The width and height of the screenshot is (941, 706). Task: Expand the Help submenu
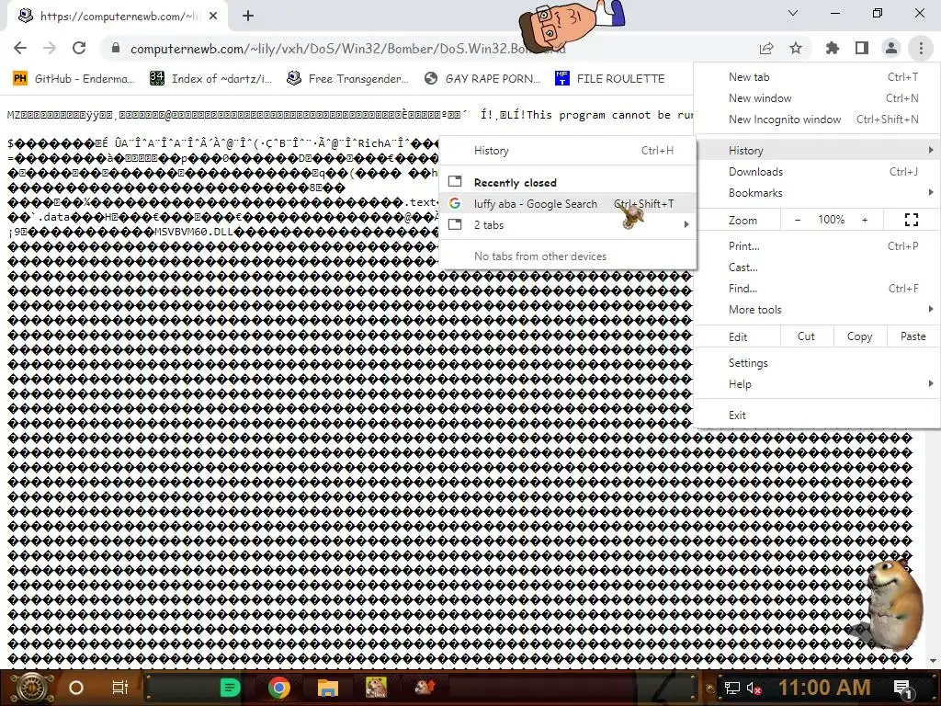pos(817,383)
